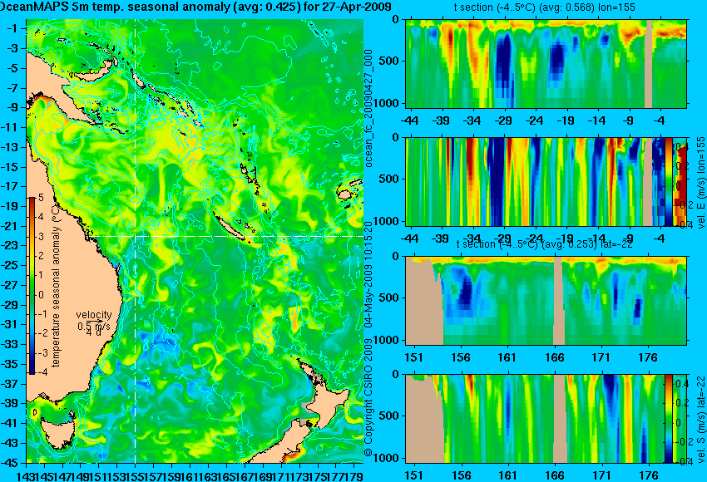
Task: Click the '-45' latitude tick on the map axis
Action: (11, 463)
